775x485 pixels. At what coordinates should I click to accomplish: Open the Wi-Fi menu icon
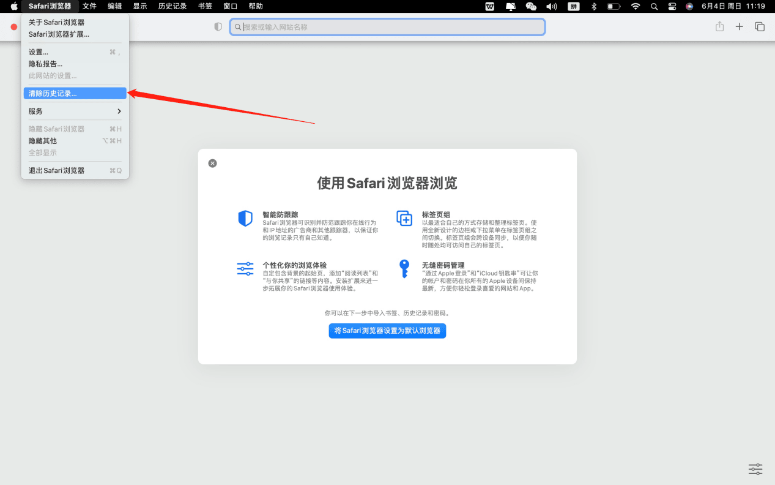point(636,6)
